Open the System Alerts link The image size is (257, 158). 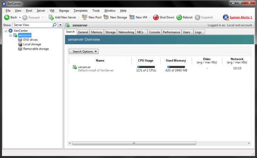click(240, 17)
